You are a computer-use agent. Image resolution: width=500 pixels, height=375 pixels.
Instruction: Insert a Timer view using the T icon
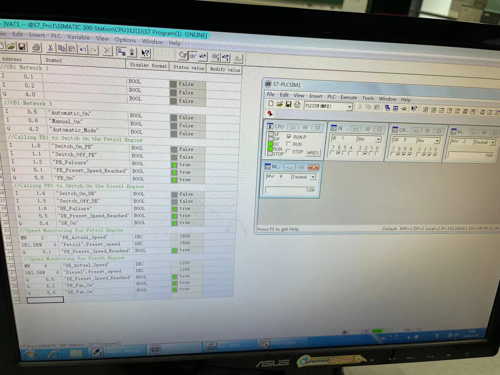point(449,111)
